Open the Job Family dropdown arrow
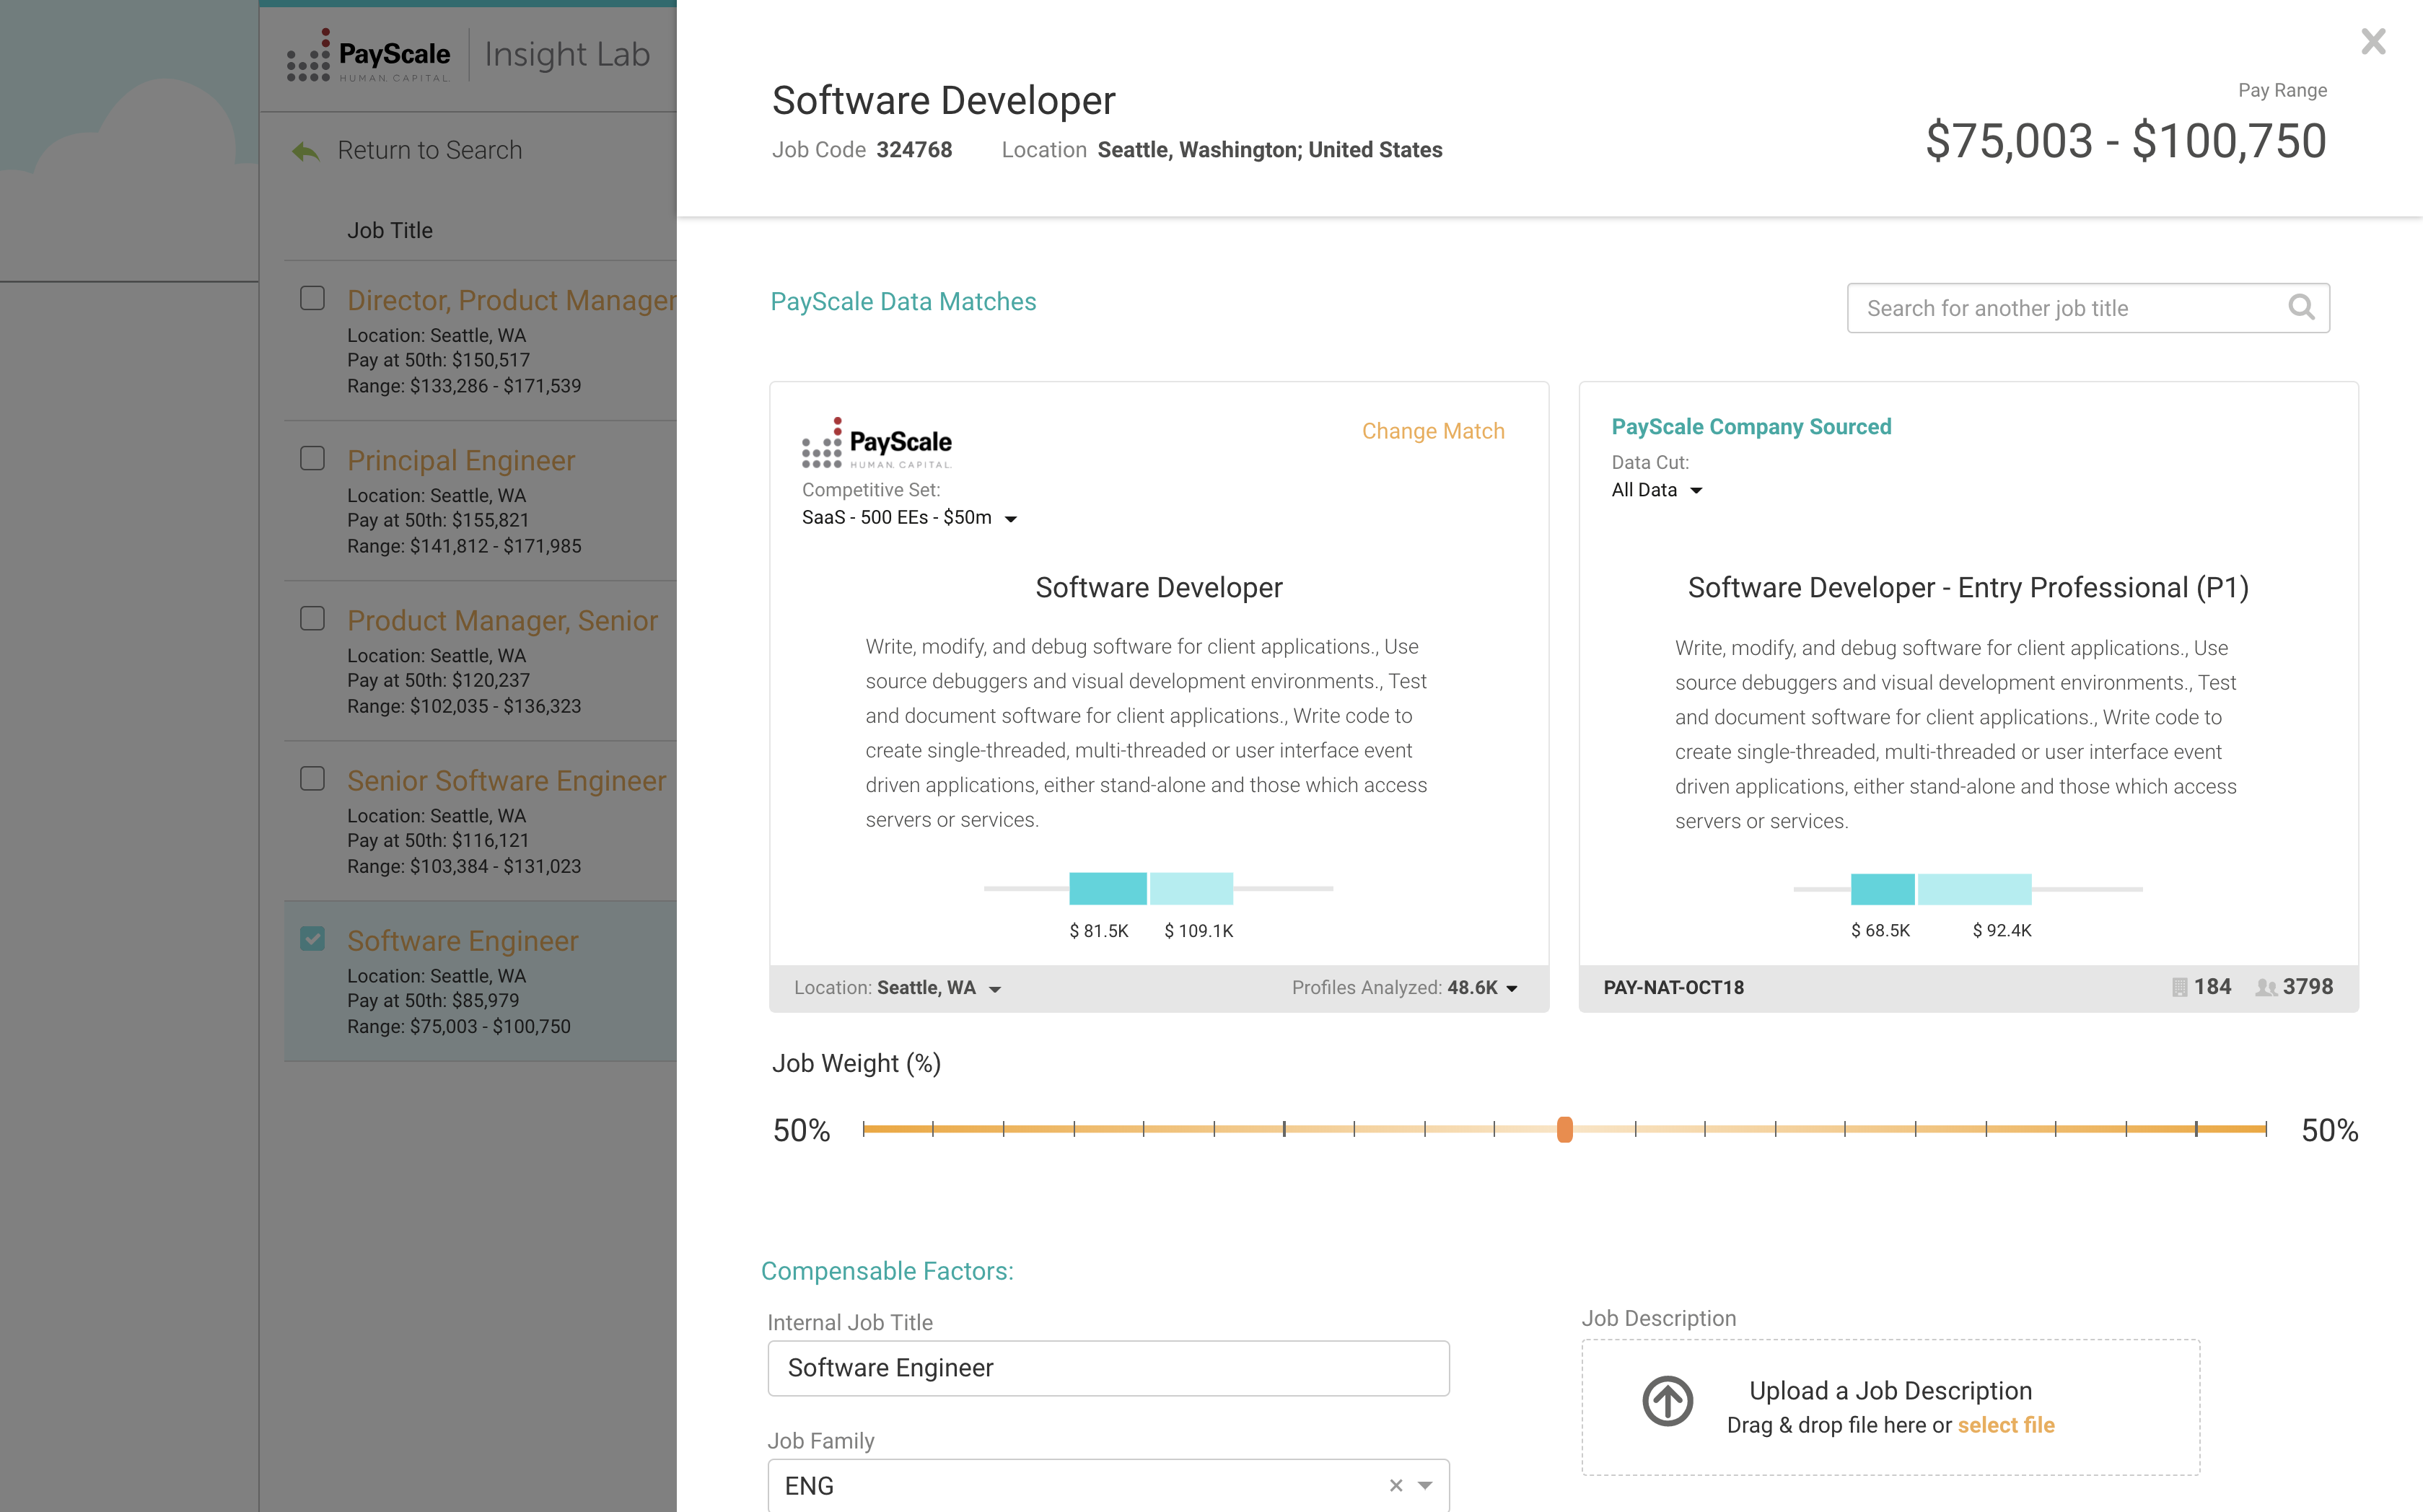Image resolution: width=2423 pixels, height=1512 pixels. 1425,1485
